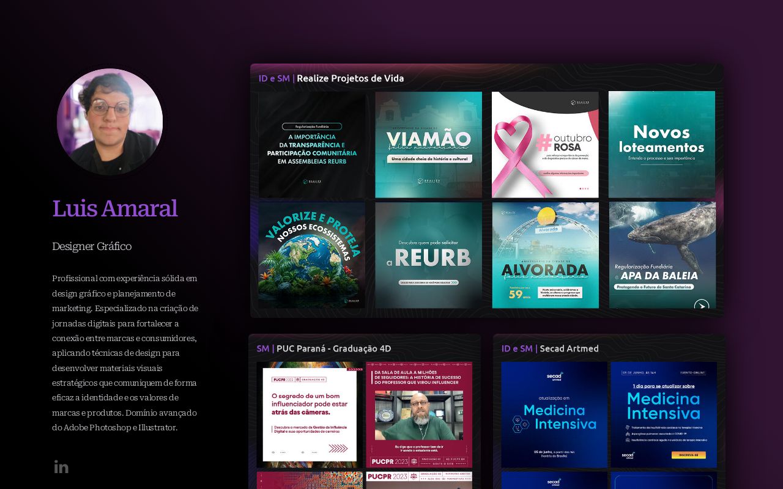Select the Novos loteamentos thumbnail
783x489 pixels.
coord(661,145)
